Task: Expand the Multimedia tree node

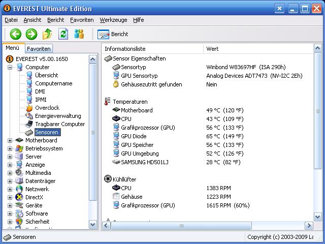Action: (x=10, y=173)
